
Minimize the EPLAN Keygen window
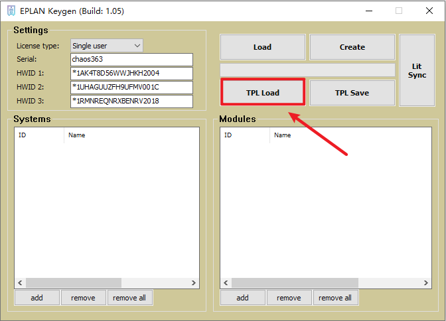(x=369, y=11)
